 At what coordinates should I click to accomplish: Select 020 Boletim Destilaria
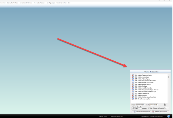[x=141, y=86]
